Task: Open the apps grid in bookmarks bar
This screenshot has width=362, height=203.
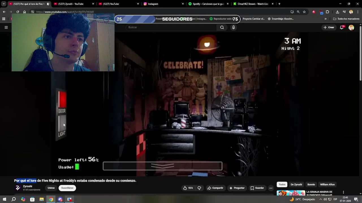Action: tap(4, 19)
